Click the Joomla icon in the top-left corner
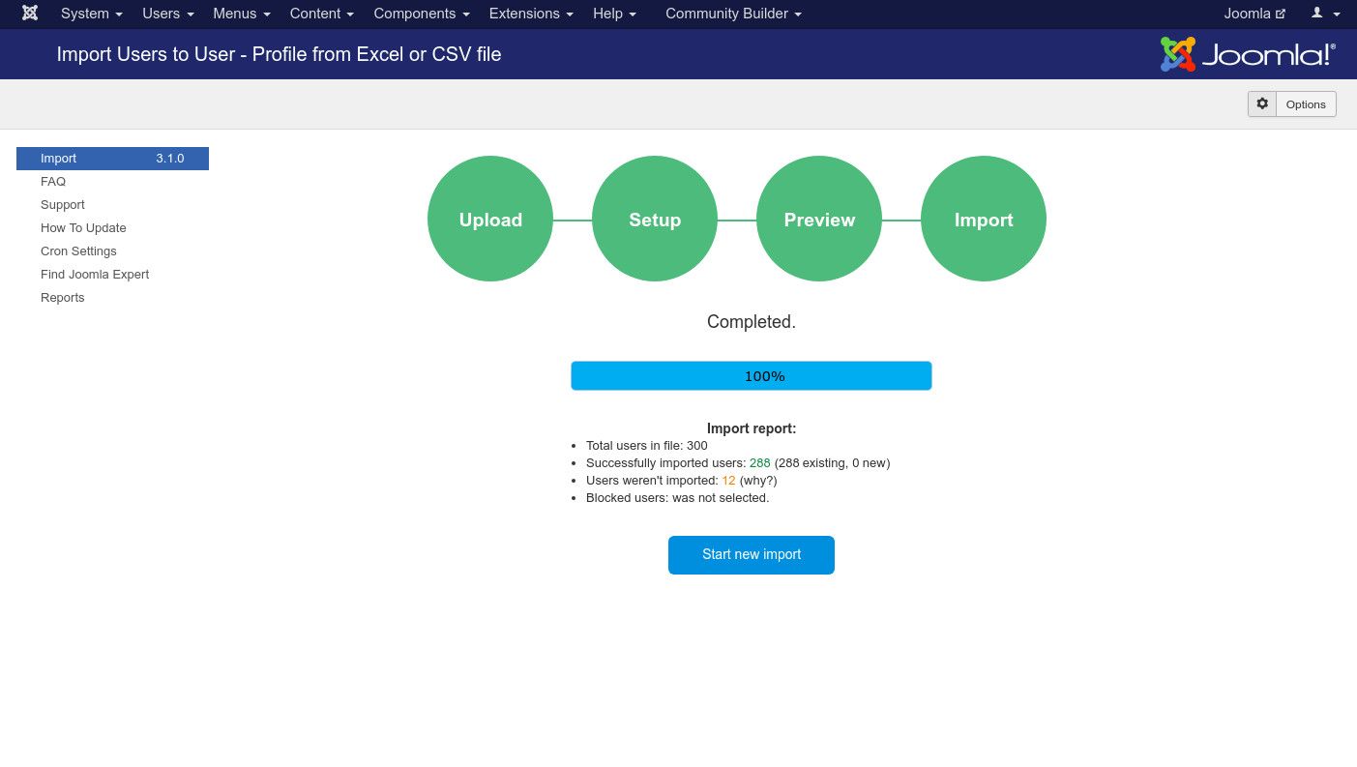The height and width of the screenshot is (767, 1357). tap(30, 14)
